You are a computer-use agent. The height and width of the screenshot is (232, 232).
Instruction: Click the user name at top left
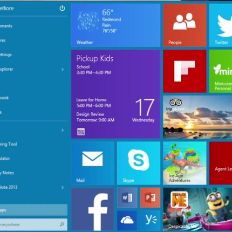[x=6, y=8]
